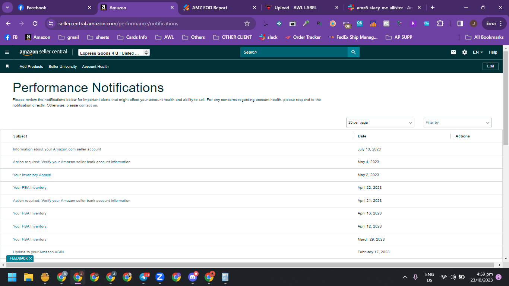Screen dimensions: 509x286
Task: Click the FEEDBACK button
Action: pyautogui.click(x=19, y=258)
